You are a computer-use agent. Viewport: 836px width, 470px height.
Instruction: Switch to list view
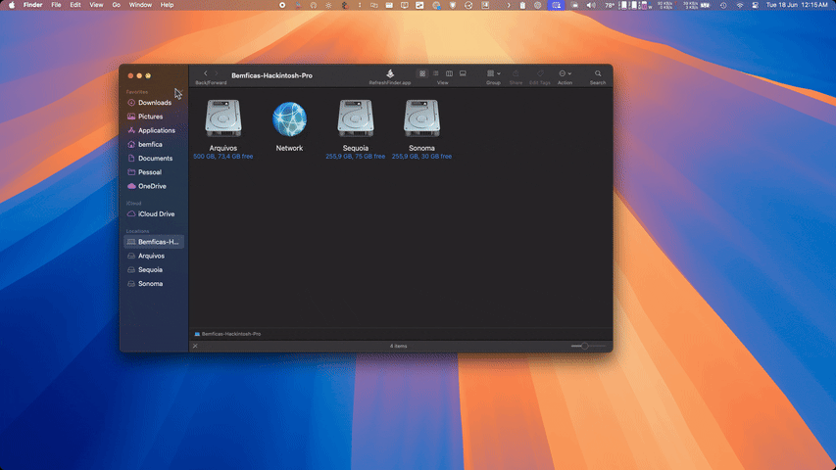pos(435,73)
